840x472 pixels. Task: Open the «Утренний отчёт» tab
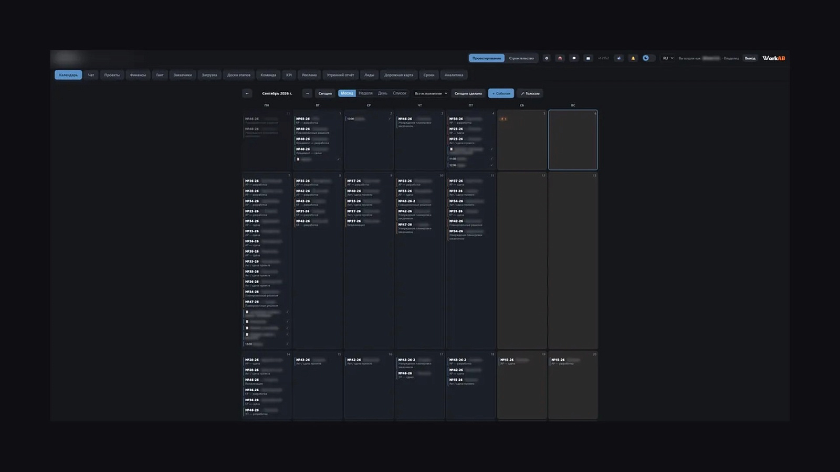[x=341, y=75]
